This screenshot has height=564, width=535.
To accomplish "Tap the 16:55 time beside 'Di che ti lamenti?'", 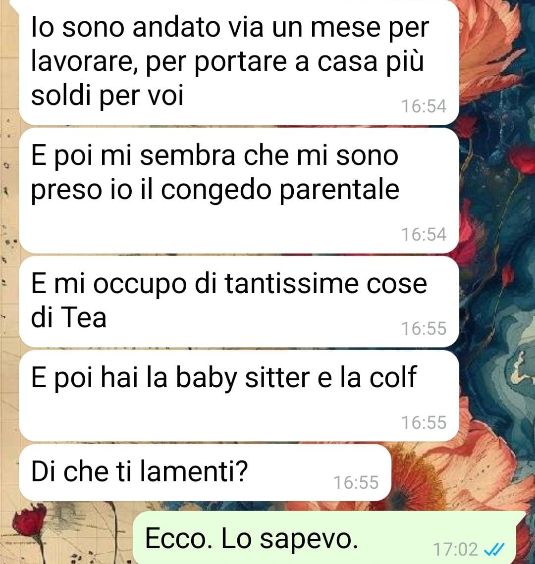I will 356,482.
